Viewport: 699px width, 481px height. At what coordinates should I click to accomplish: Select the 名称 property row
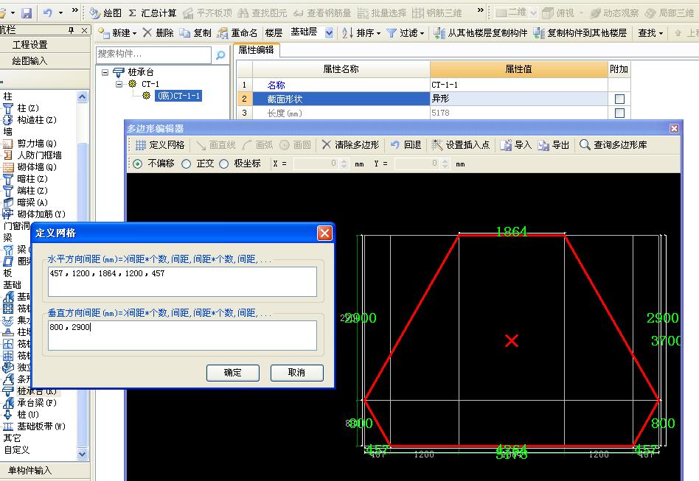[341, 85]
